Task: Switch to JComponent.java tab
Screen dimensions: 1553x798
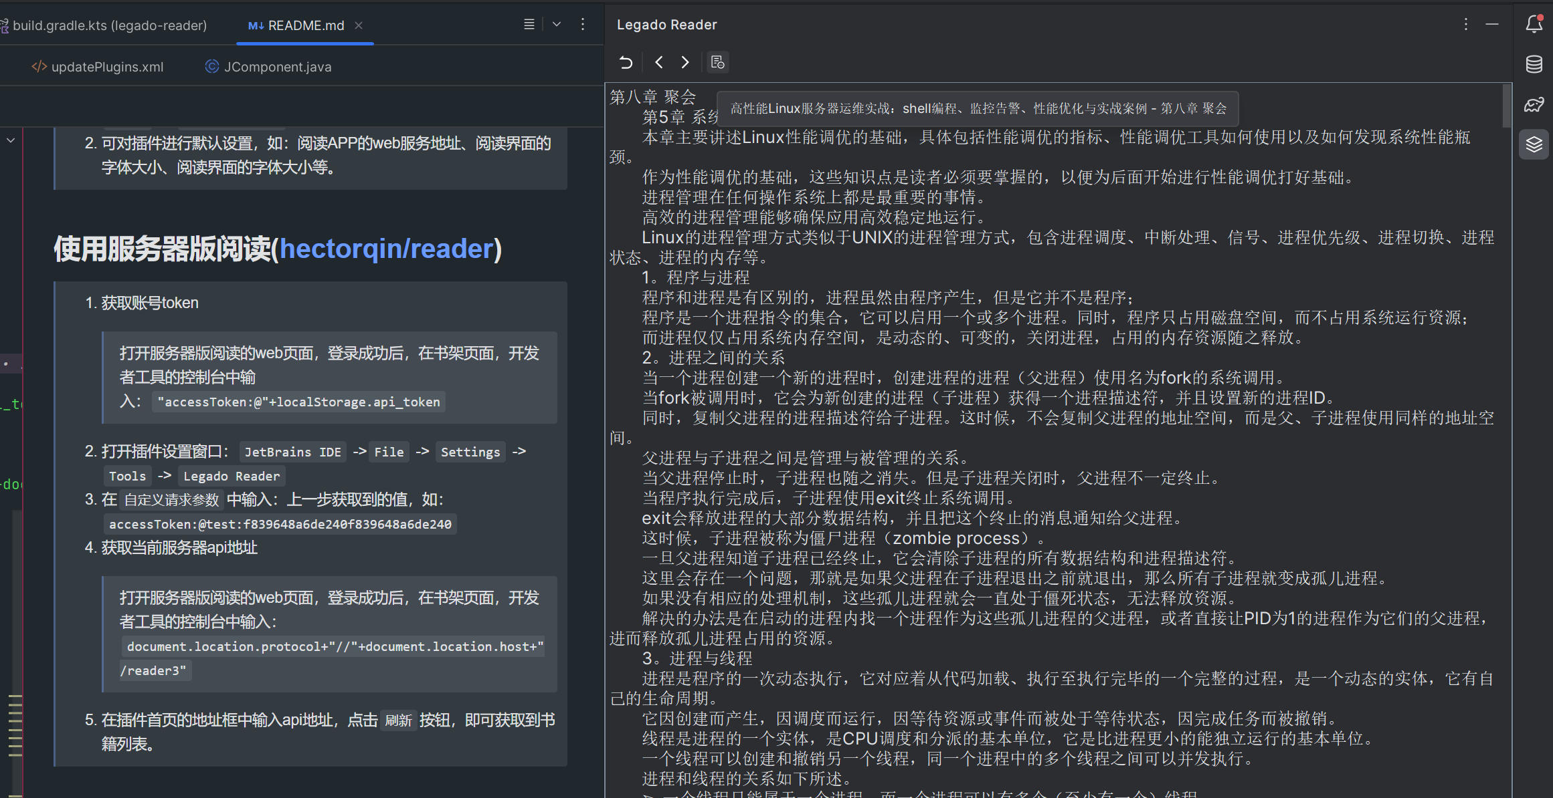Action: pos(277,67)
